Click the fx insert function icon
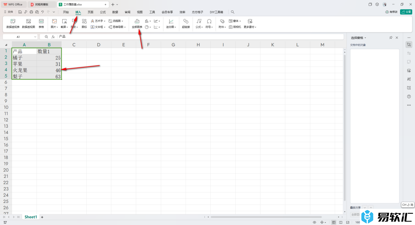Image resolution: width=415 pixels, height=225 pixels. (53, 37)
